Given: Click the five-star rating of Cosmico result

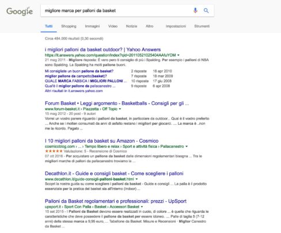Looking at the screenshot, I should [54, 151].
